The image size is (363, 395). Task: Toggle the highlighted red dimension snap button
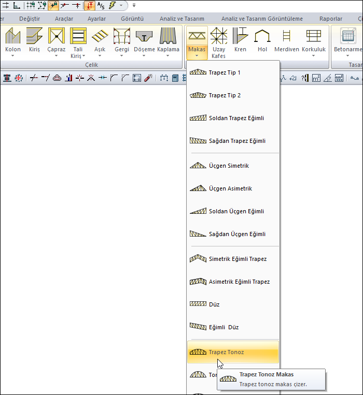tap(89, 6)
